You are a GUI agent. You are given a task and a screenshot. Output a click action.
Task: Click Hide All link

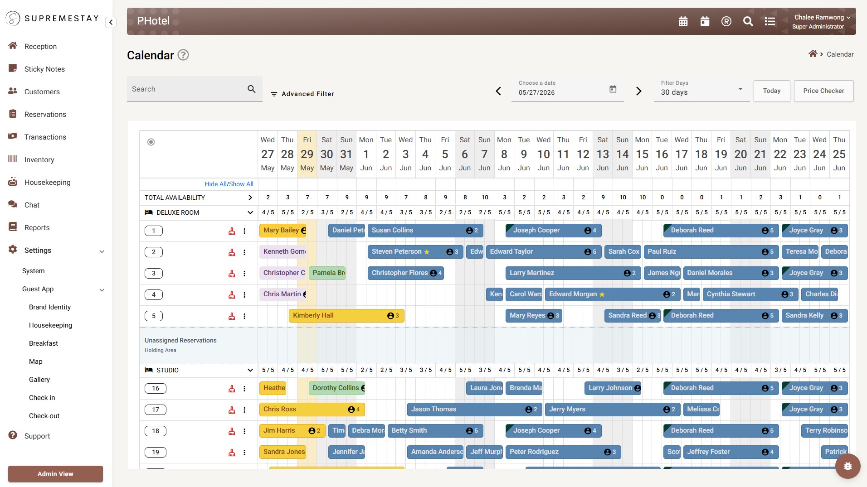click(215, 184)
